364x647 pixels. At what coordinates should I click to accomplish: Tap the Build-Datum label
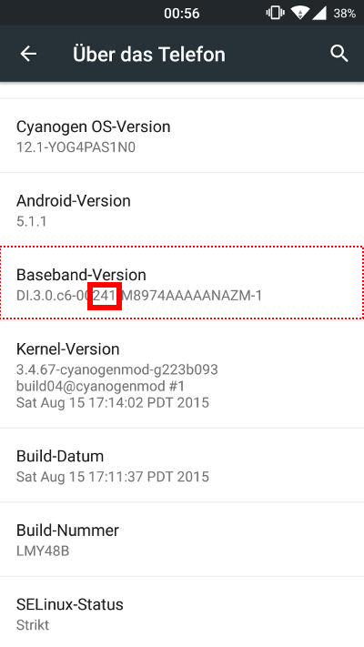tap(60, 456)
